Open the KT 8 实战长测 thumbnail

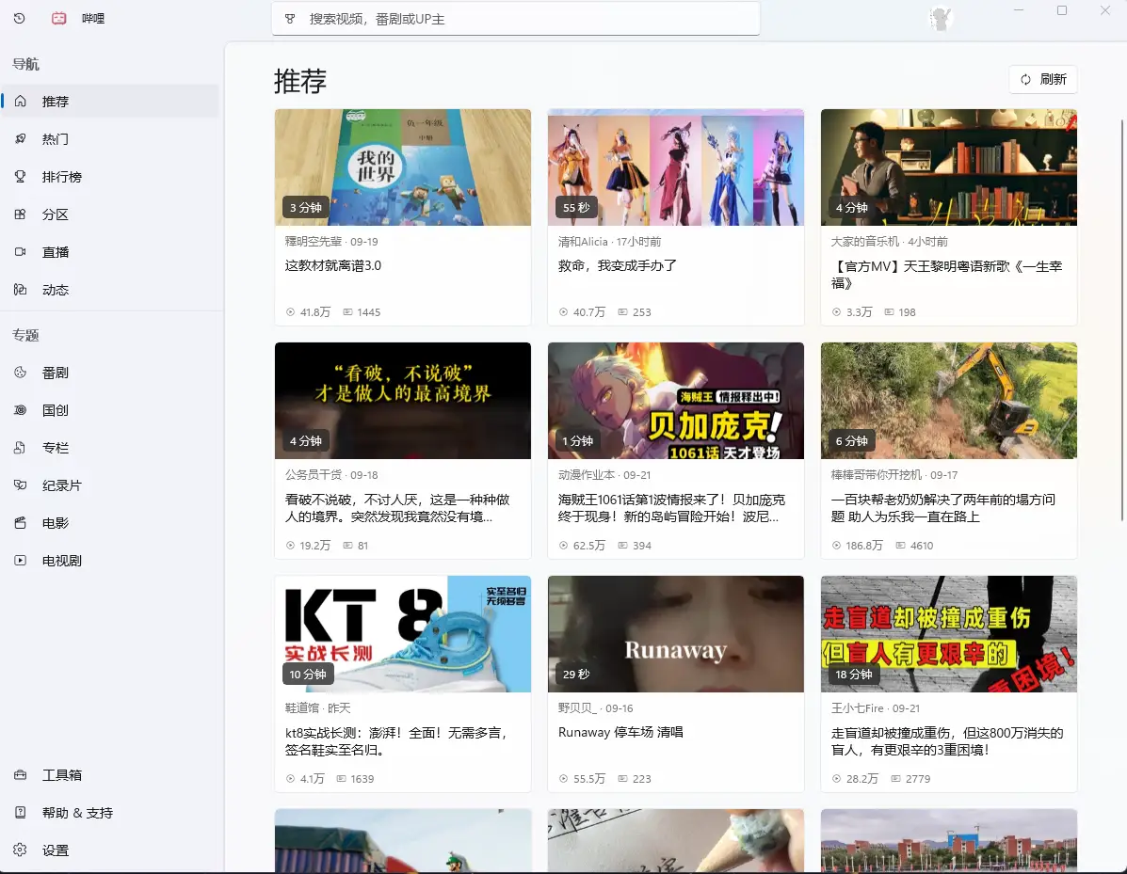[x=403, y=634]
